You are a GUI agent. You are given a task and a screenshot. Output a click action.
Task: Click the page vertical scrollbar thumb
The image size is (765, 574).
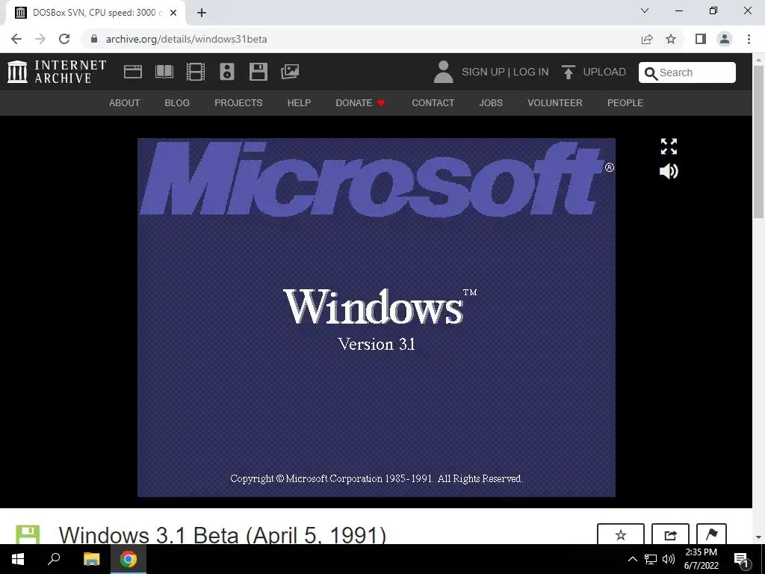[758, 141]
